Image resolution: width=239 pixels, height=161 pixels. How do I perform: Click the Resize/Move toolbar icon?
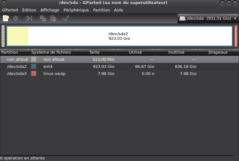pos(29,19)
